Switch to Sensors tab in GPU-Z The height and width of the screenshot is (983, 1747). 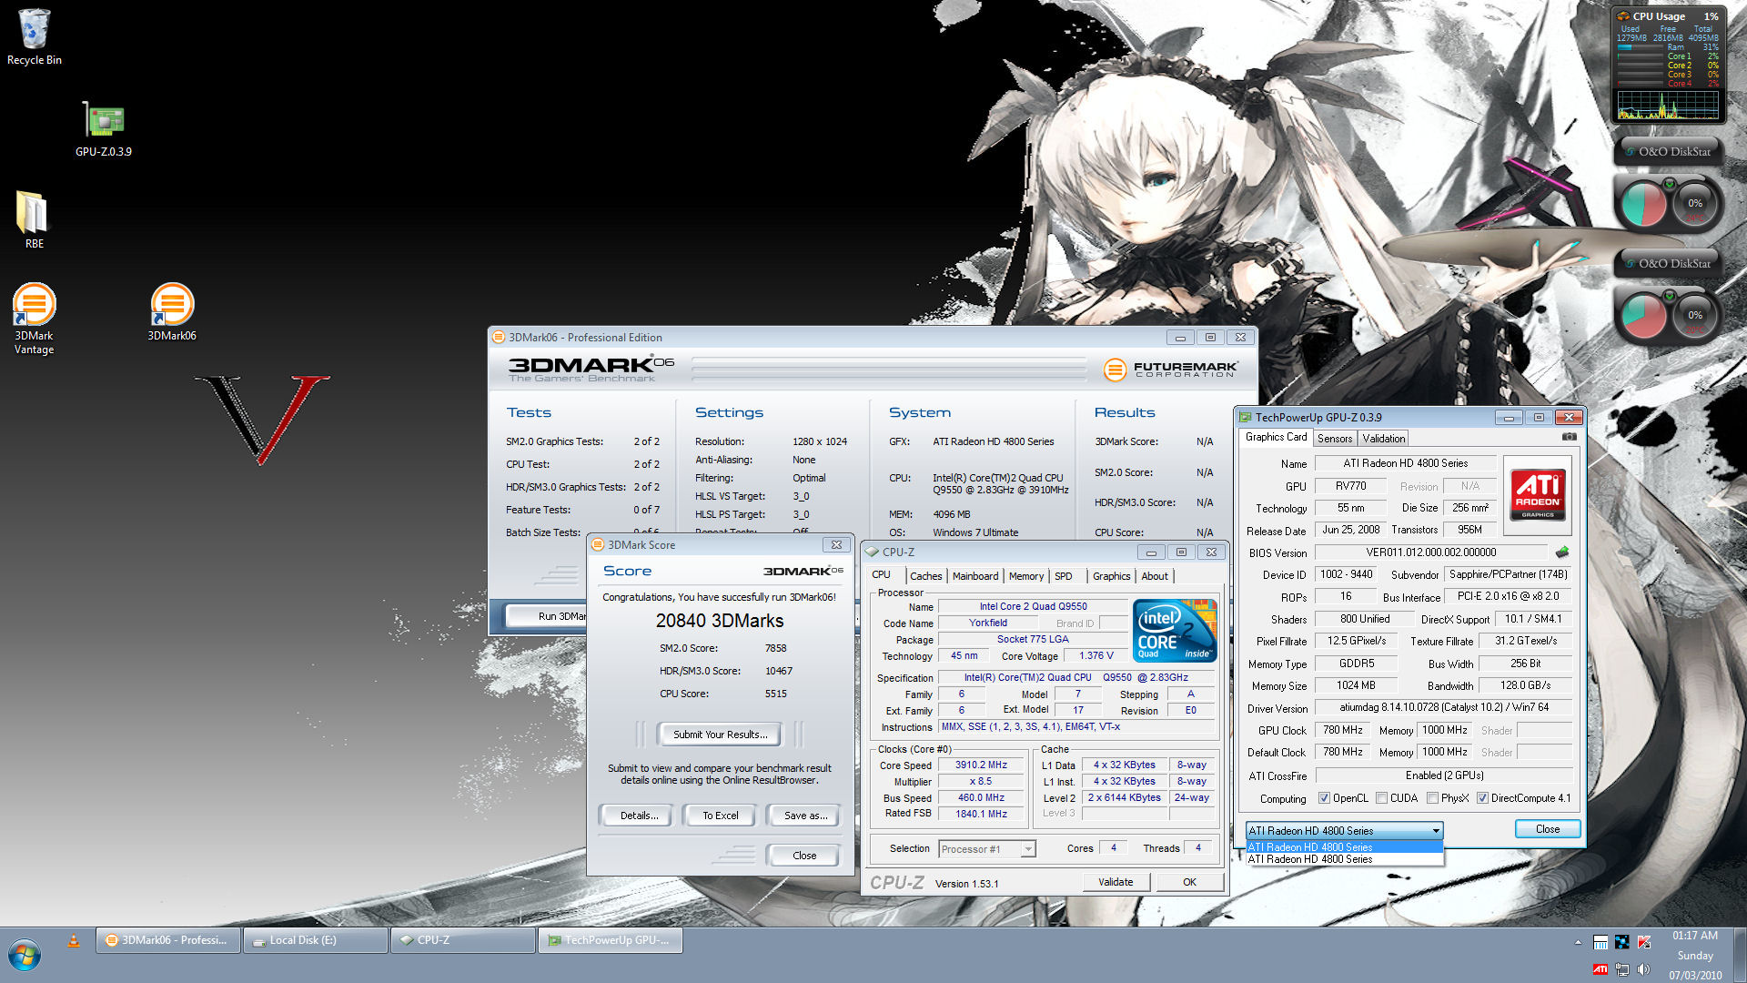1334,439
